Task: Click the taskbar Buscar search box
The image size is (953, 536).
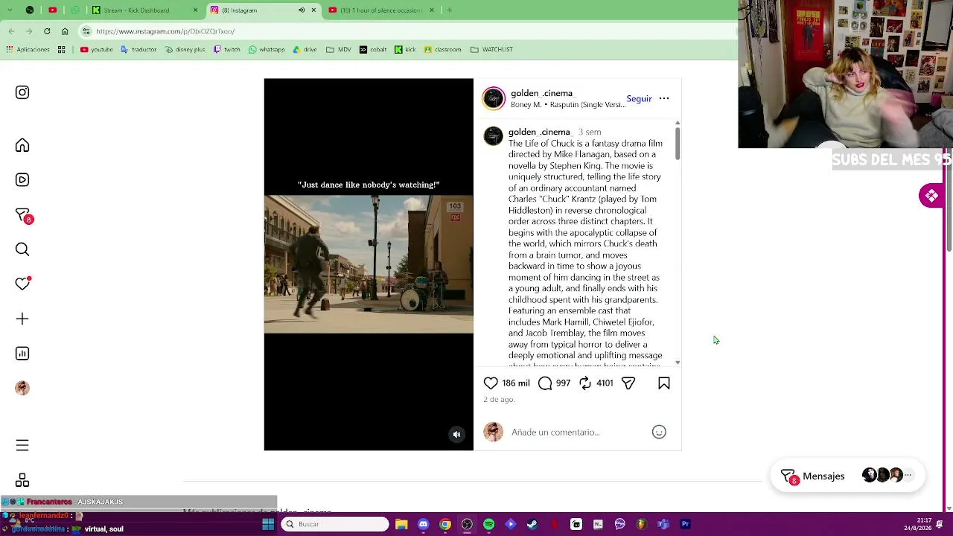Action: 335,524
